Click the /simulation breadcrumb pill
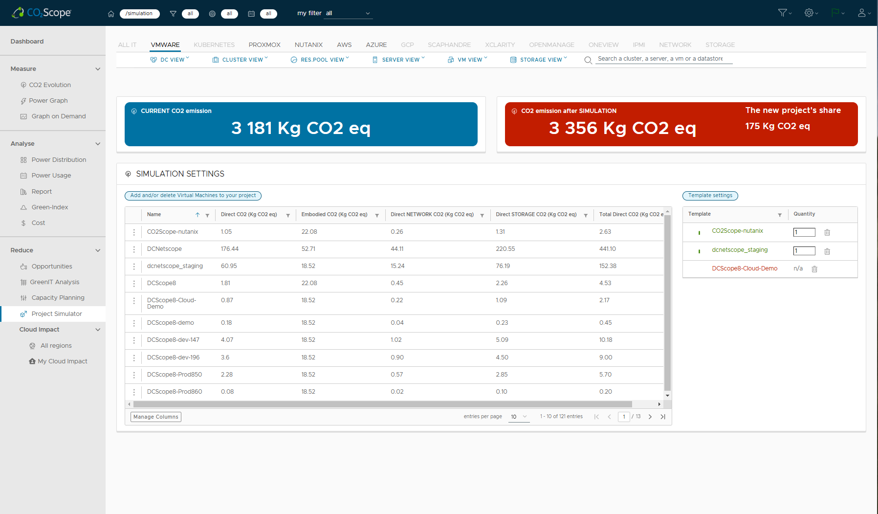The height and width of the screenshot is (514, 878). coord(139,14)
